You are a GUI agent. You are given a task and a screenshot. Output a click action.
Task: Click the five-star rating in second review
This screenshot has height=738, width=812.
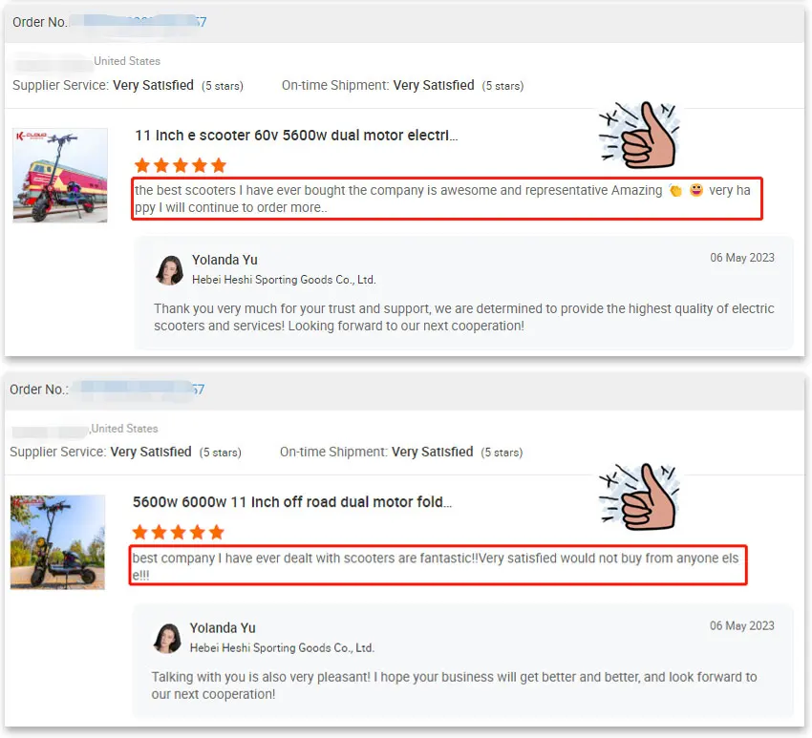click(x=178, y=532)
